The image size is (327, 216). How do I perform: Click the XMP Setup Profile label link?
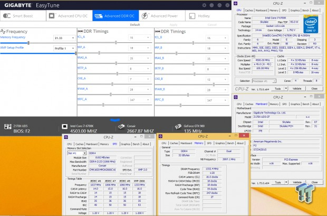(12, 48)
